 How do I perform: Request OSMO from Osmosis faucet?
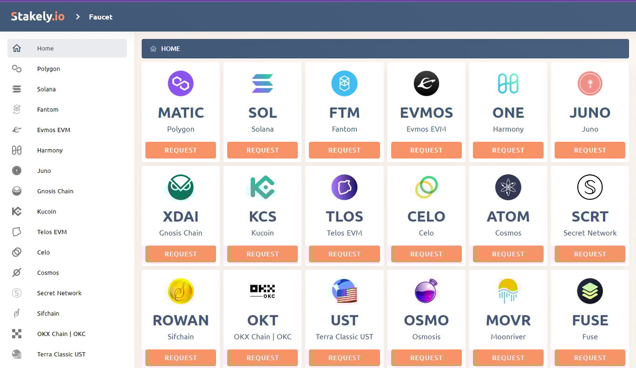(426, 358)
